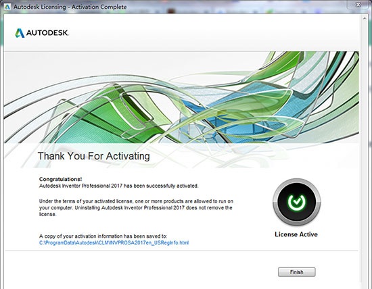Open the INVPROSA2017en_USRegInfo.html file link
Screen dimensions: 372x289
point(114,242)
